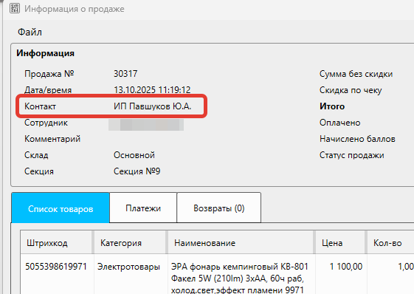This screenshot has height=294, width=414.
Task: Click the window title Информация о продаже
Action: 75,9
